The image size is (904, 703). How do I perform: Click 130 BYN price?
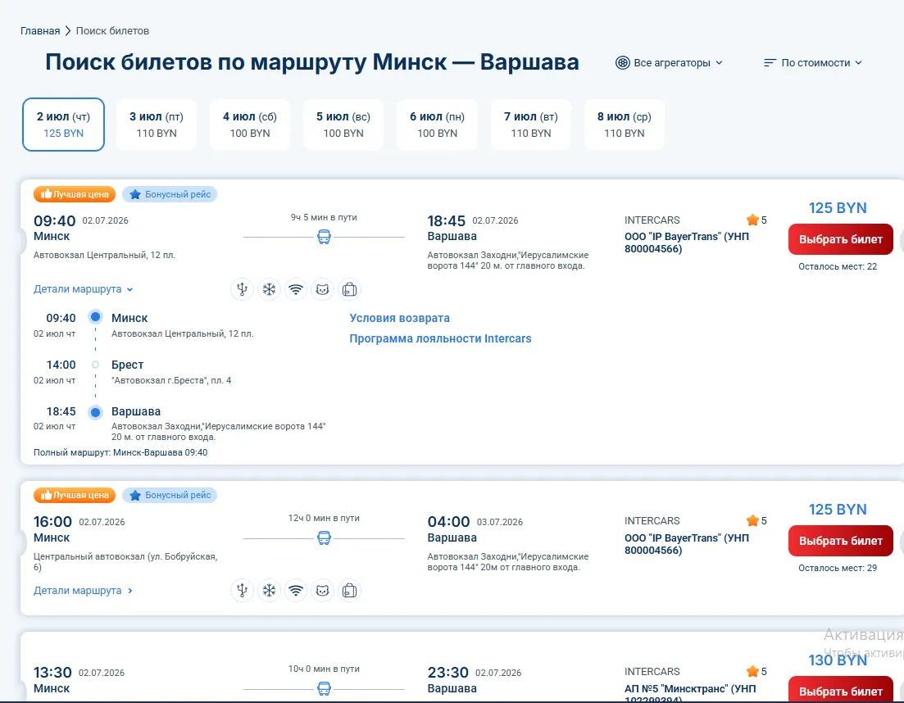click(838, 660)
